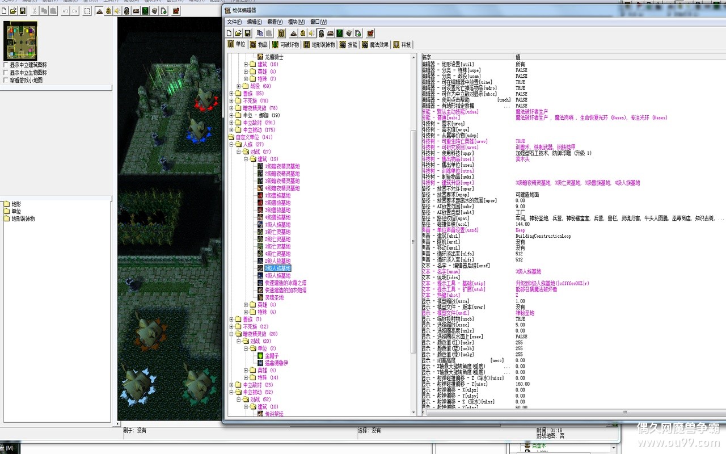The image size is (726, 454).
Task: Select the Selection brush dashed-box icon
Action: pyautogui.click(x=87, y=11)
